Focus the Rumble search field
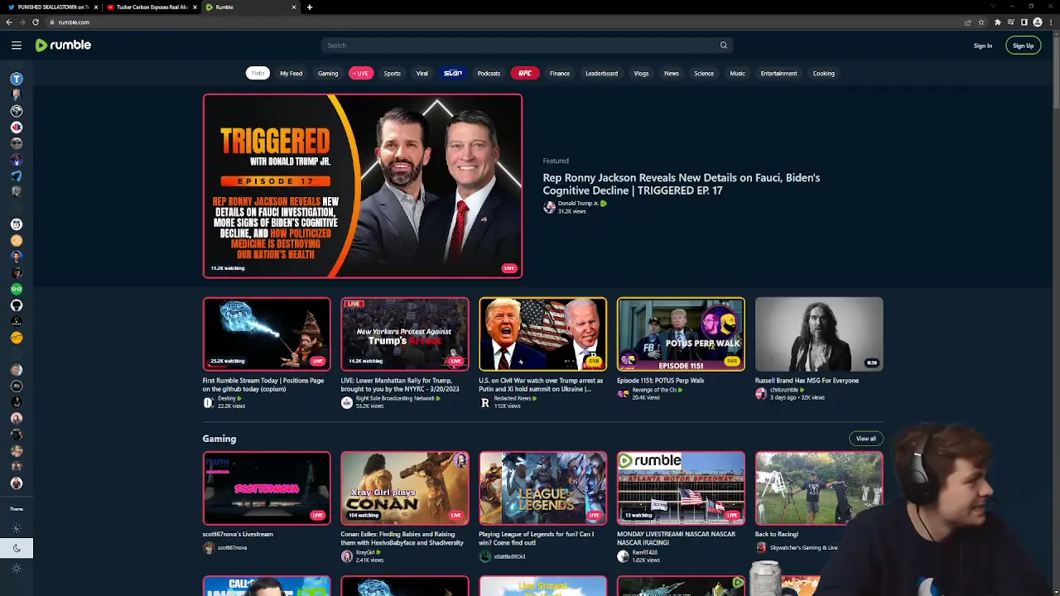Screen dimensions: 1060x596 tap(526, 46)
